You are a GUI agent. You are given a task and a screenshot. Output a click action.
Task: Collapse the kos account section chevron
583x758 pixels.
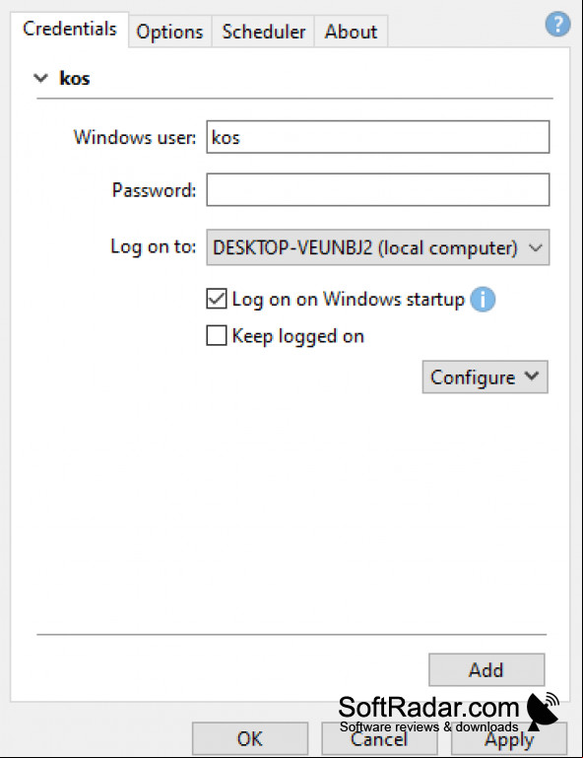41,78
